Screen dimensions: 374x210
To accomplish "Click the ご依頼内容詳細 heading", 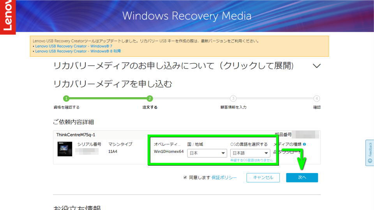I will click(x=74, y=122).
